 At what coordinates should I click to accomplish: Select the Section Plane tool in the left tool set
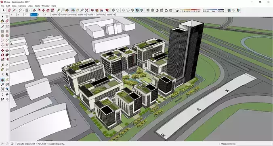pos(7,99)
